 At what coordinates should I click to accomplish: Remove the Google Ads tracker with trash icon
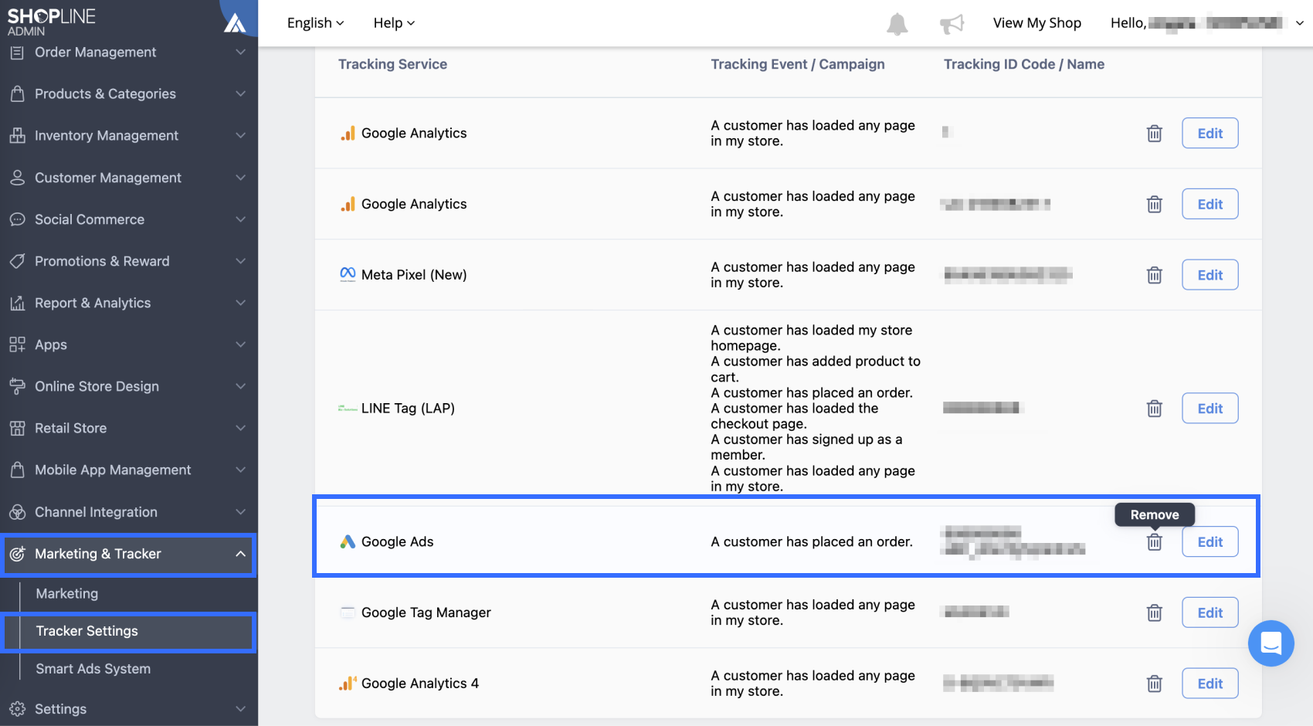tap(1154, 542)
